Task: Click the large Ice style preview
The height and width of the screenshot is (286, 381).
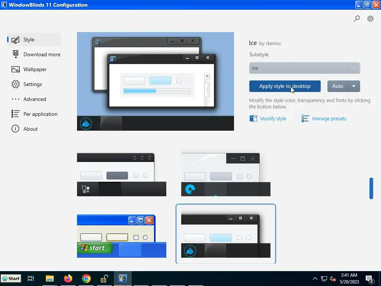Action: pyautogui.click(x=156, y=81)
